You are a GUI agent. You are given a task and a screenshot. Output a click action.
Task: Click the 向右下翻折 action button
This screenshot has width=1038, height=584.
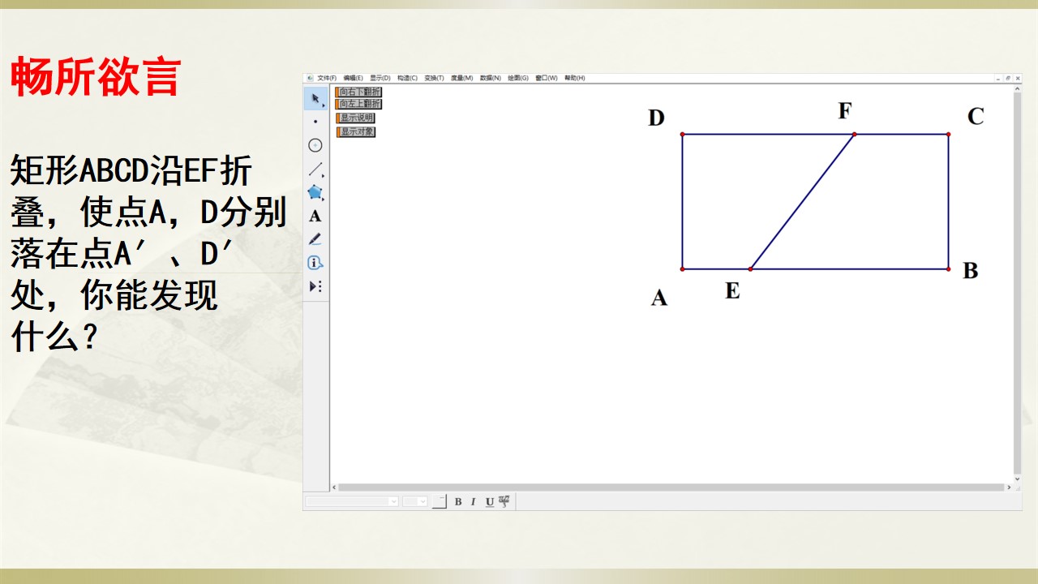pyautogui.click(x=358, y=92)
